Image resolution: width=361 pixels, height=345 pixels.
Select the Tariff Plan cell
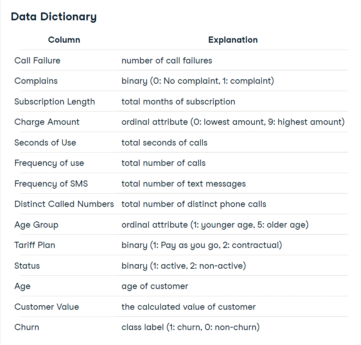(x=35, y=245)
